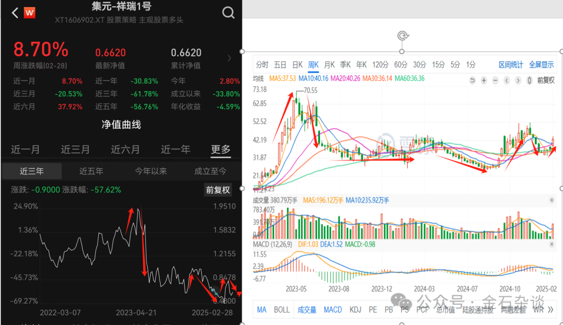The height and width of the screenshot is (325, 563).
Task: Click the rotate handle above the chart image
Action: click(x=403, y=36)
